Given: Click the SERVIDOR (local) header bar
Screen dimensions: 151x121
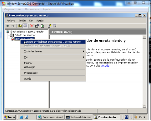Looking at the screenshot, I should pyautogui.click(x=98, y=32).
